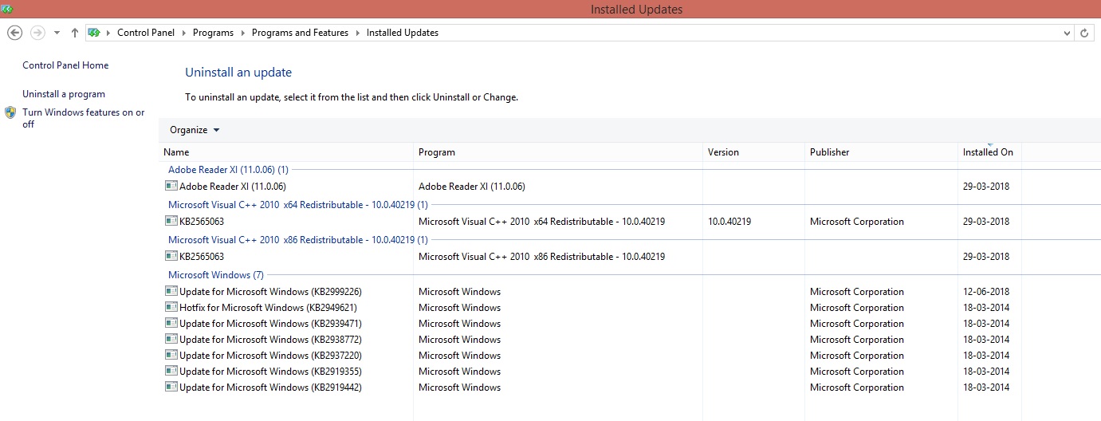Expand dropdown after Control Panel breadcrumb
Viewport: 1101px width, 421px height.
[x=183, y=33]
